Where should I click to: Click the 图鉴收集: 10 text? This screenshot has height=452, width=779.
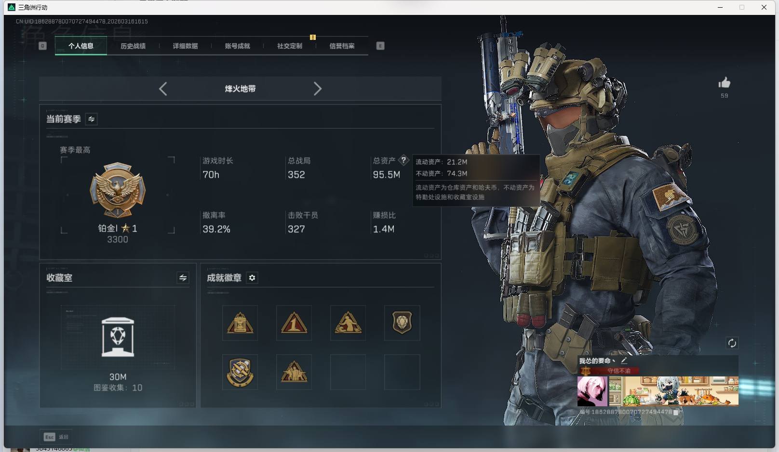coord(118,388)
